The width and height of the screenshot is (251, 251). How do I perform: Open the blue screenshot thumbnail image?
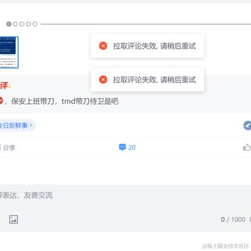pos(9,52)
